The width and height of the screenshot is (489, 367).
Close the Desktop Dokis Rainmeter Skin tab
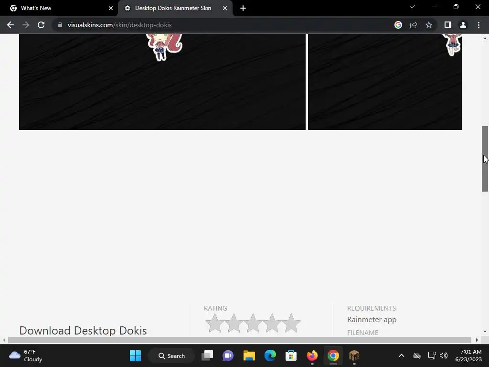(224, 8)
